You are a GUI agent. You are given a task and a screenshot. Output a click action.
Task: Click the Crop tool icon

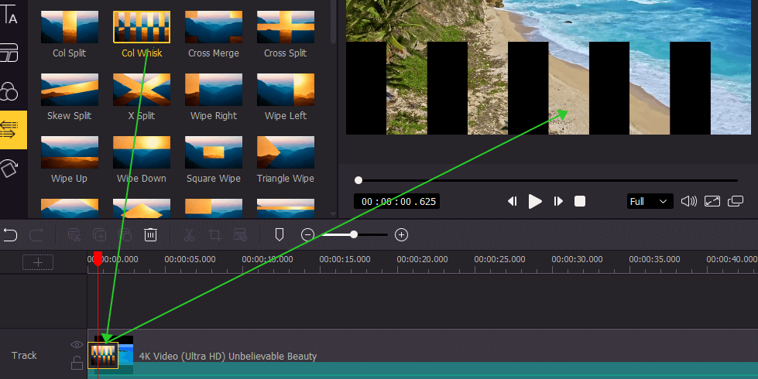[214, 235]
